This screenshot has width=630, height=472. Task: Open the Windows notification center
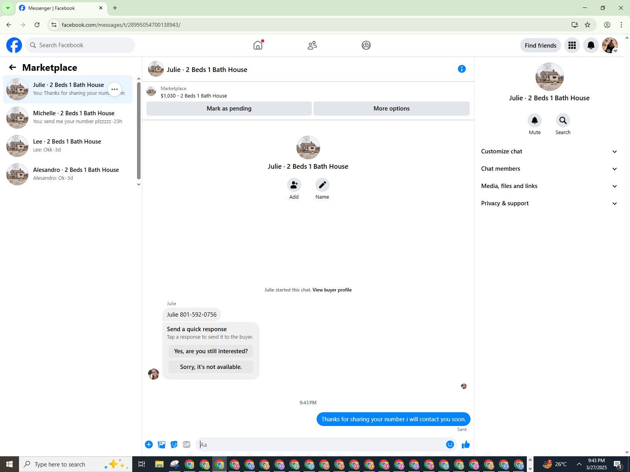pos(618,464)
